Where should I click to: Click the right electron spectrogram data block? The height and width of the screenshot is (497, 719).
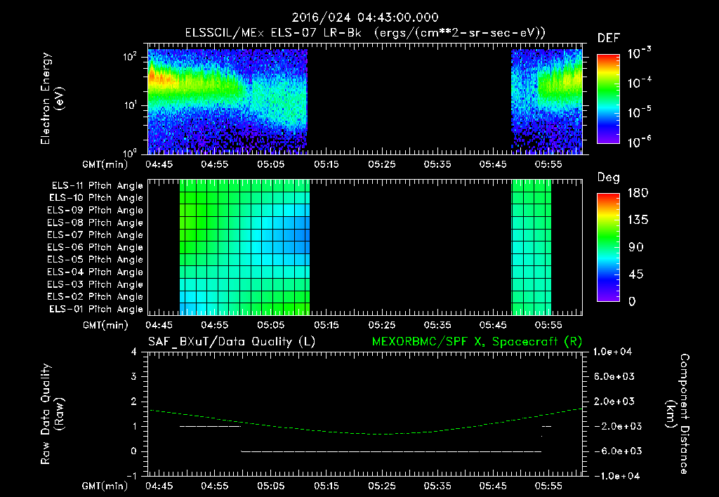click(x=546, y=101)
